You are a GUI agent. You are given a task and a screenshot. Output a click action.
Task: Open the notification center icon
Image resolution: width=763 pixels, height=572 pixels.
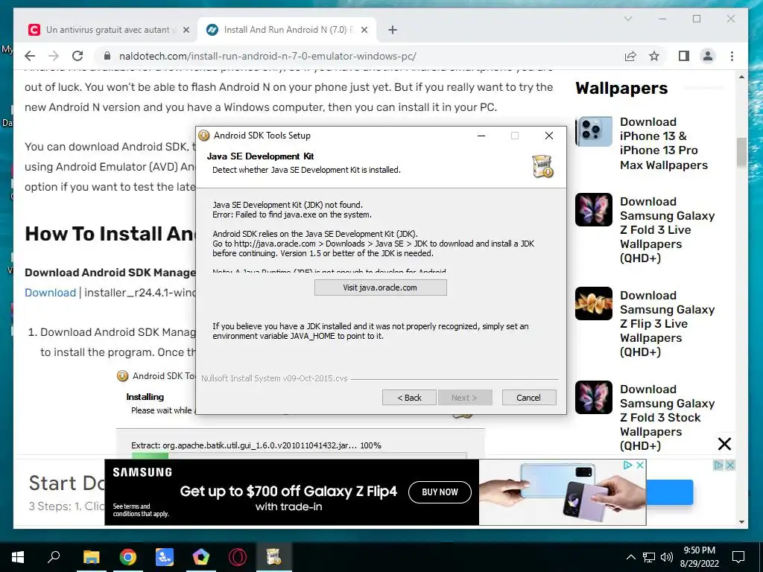tap(738, 557)
